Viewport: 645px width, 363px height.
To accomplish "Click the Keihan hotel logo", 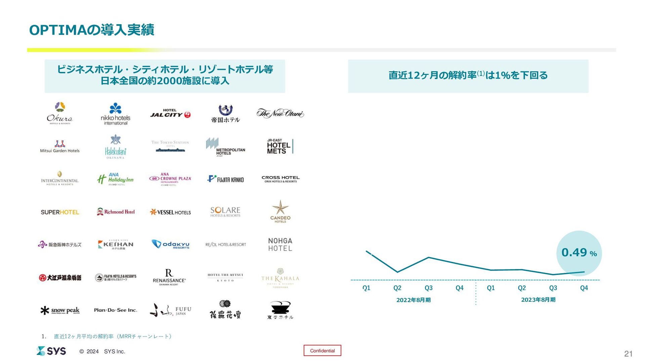I will [115, 245].
